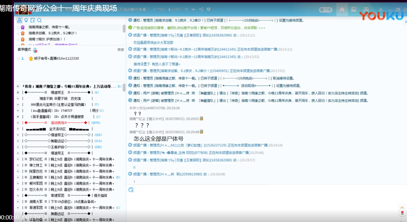Screen dimensions: 407x222
Task: Click the lock badge beside 20:20:48 message
Action: [x=201, y=132]
